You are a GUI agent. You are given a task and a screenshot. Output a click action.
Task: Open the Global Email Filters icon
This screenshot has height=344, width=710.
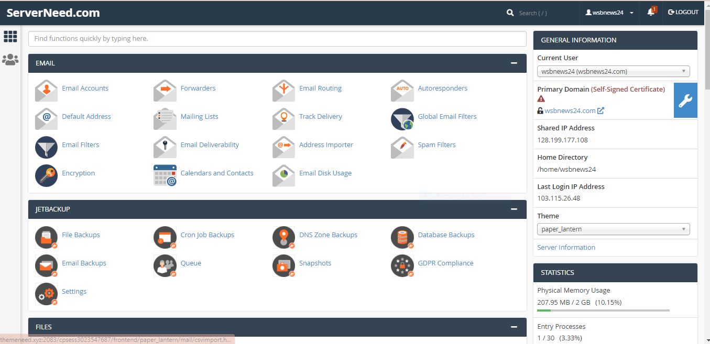pyautogui.click(x=402, y=119)
